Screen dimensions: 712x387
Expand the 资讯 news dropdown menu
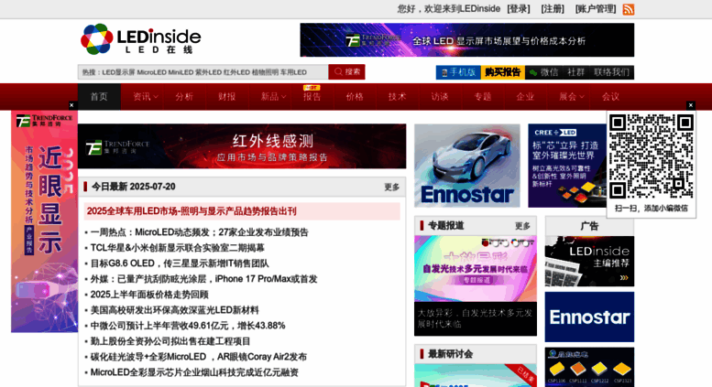[x=145, y=97]
